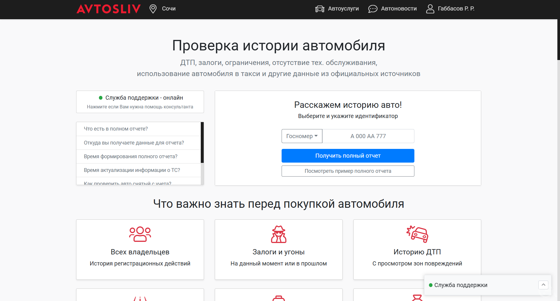Open the Автоуслуги menu
The height and width of the screenshot is (301, 560).
pos(343,9)
